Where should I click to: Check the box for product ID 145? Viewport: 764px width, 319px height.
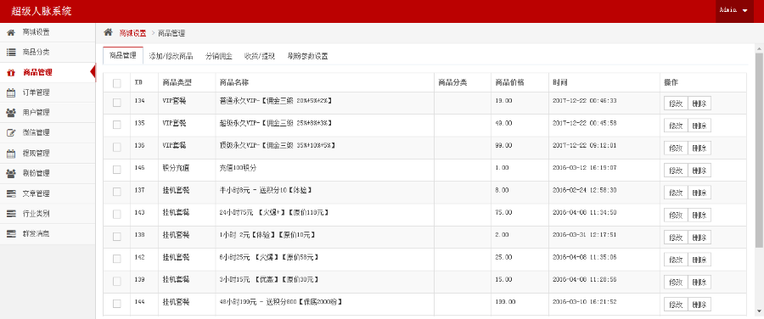click(117, 170)
